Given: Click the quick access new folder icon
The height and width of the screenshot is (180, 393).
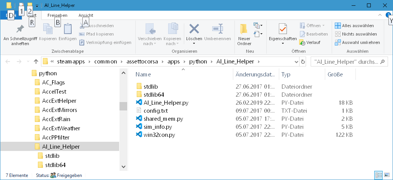Looking at the screenshot, I should point(30,5).
